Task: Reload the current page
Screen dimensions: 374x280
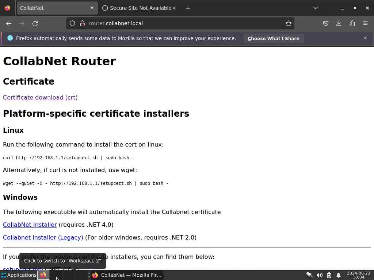Action: (x=35, y=24)
